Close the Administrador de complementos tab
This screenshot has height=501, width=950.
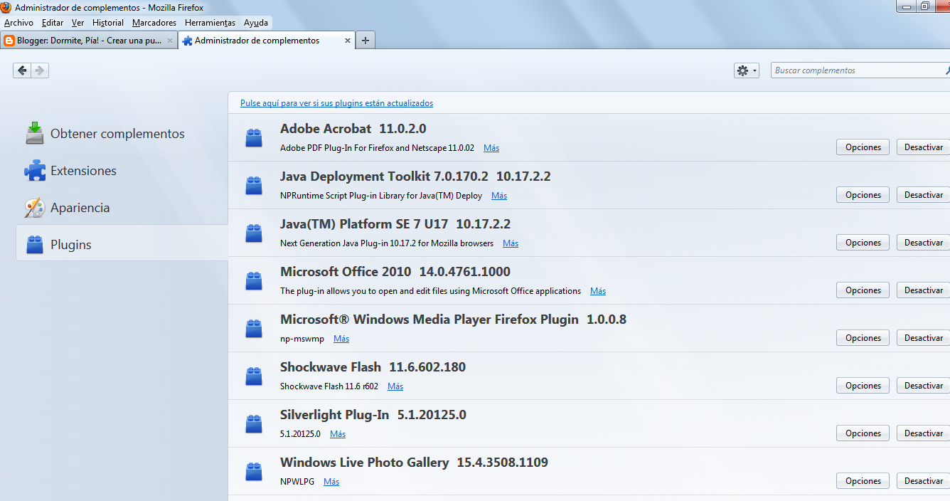(x=348, y=41)
